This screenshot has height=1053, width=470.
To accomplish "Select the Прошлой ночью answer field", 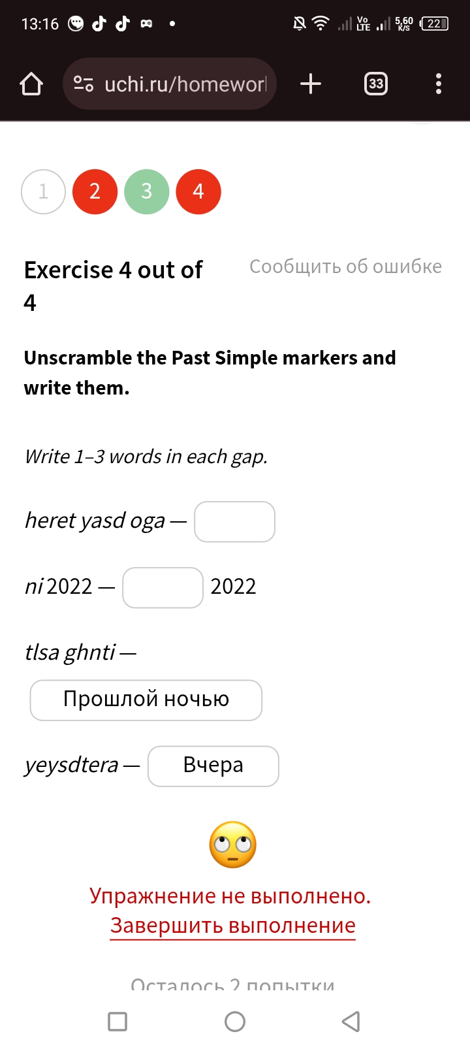I will pyautogui.click(x=146, y=700).
